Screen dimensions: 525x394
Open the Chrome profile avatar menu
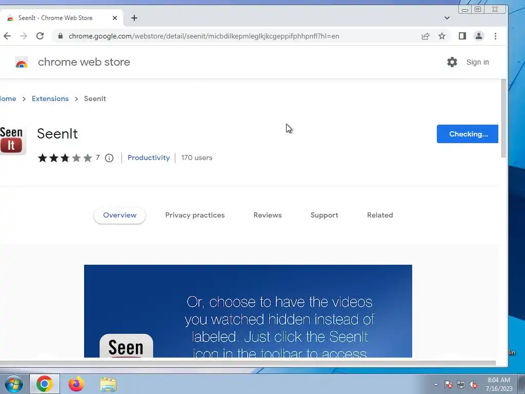pos(479,36)
